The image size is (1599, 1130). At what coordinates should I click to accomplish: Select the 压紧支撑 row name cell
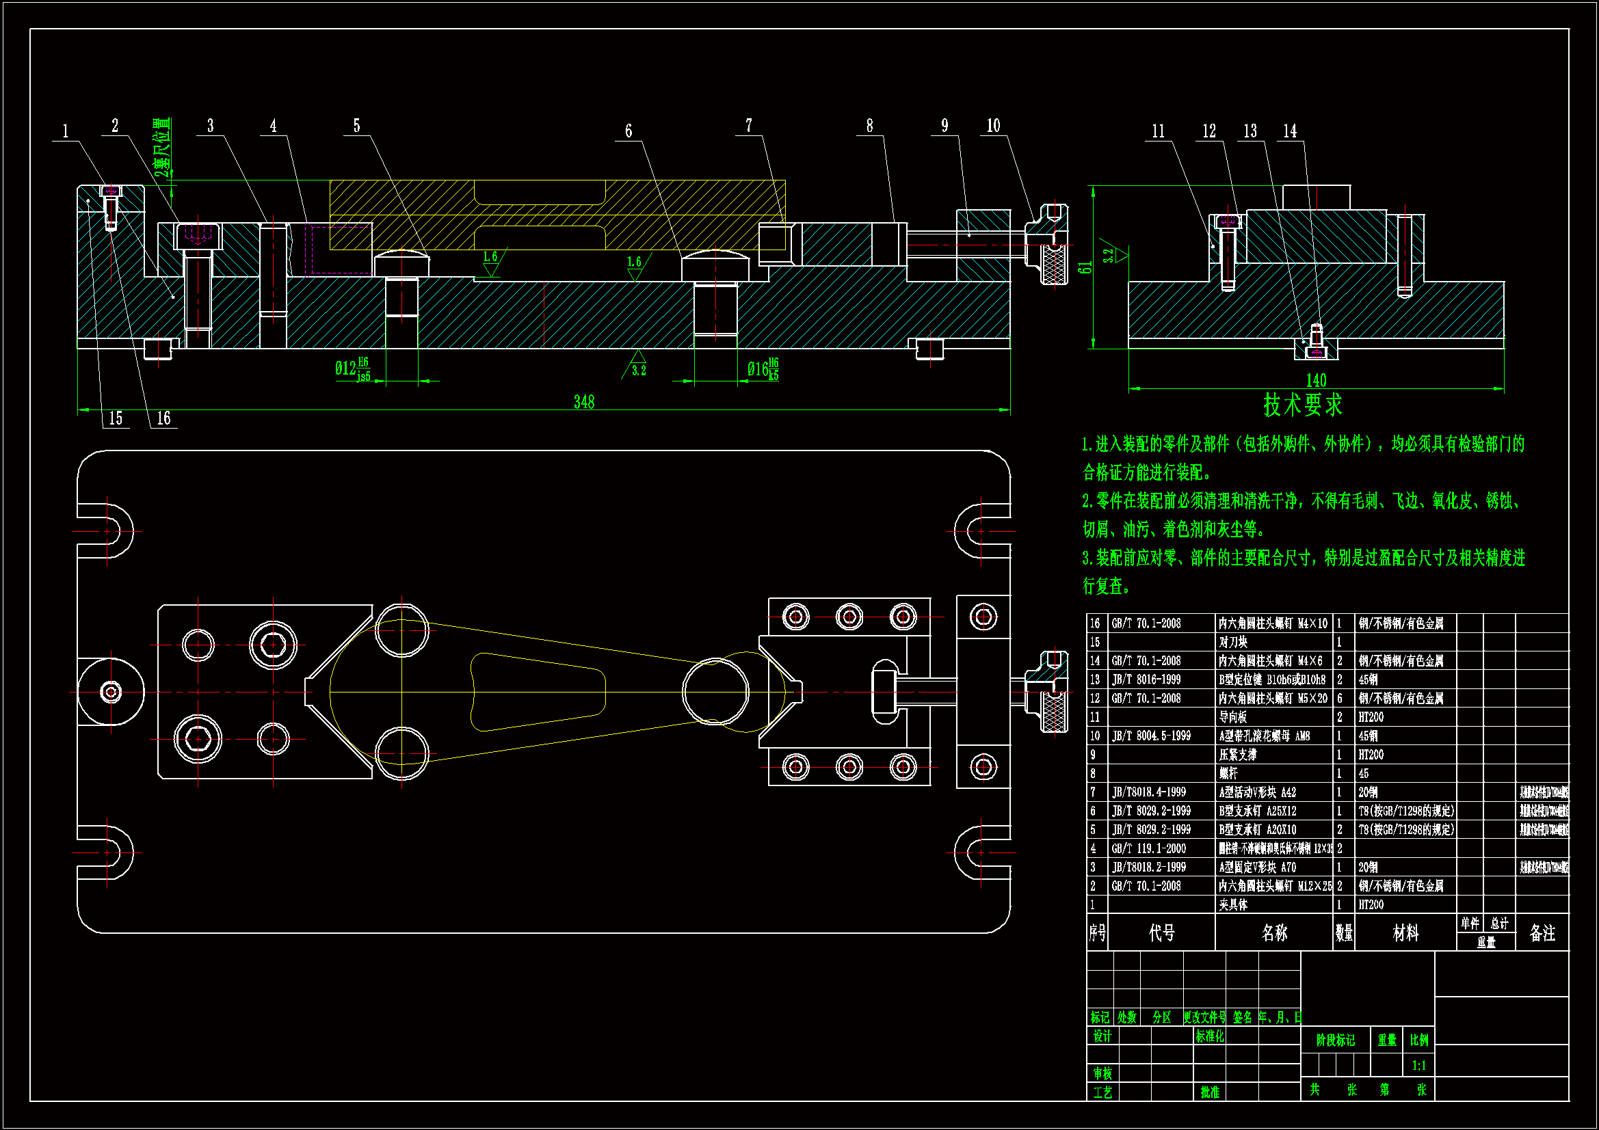pyautogui.click(x=1238, y=755)
